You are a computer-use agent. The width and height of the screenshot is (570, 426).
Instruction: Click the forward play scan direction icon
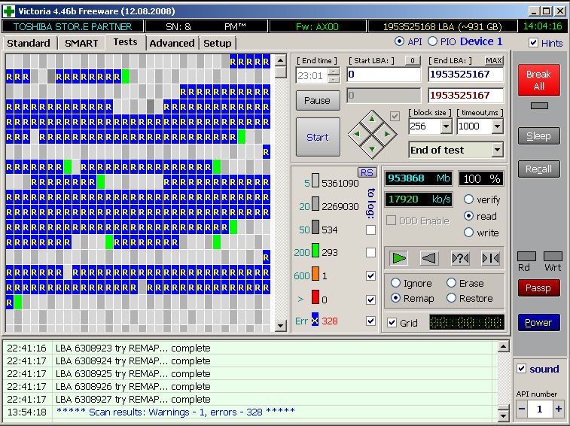tap(399, 258)
